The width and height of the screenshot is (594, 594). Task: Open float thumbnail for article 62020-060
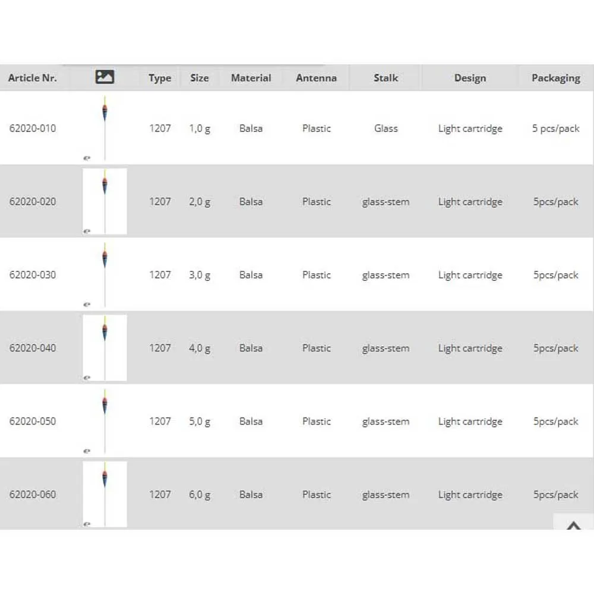click(x=105, y=494)
